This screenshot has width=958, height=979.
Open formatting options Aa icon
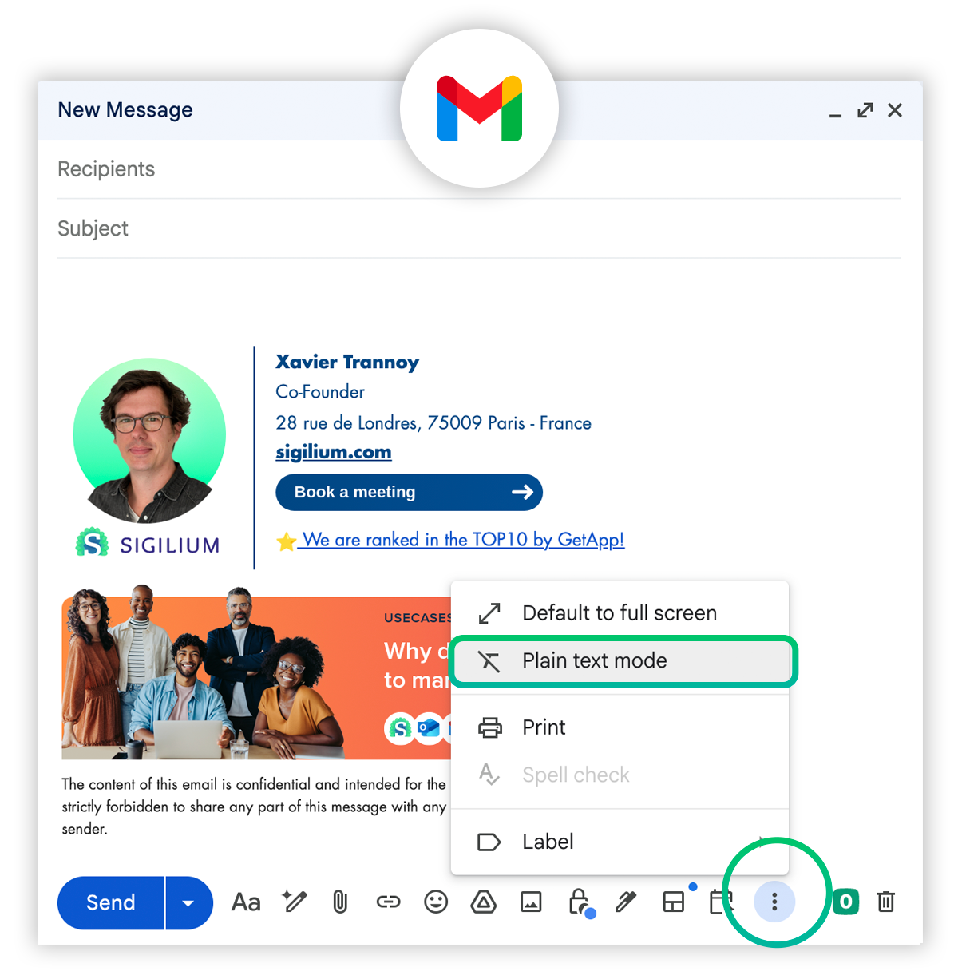click(x=246, y=902)
